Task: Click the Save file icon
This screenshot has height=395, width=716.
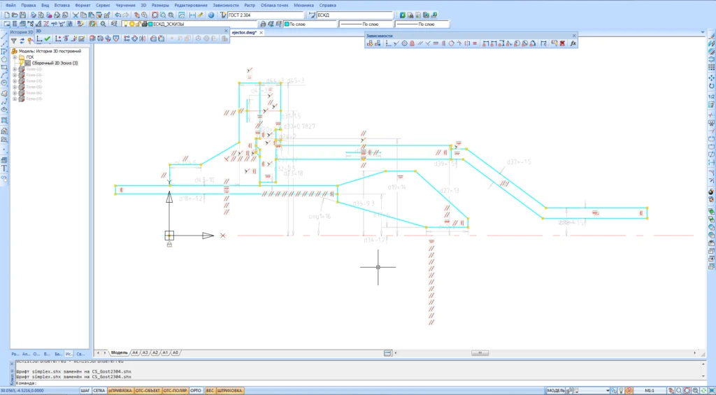Action: point(23,15)
